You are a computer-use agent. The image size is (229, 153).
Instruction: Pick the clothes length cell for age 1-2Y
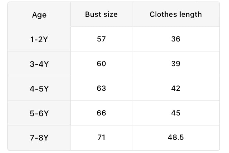(x=176, y=39)
